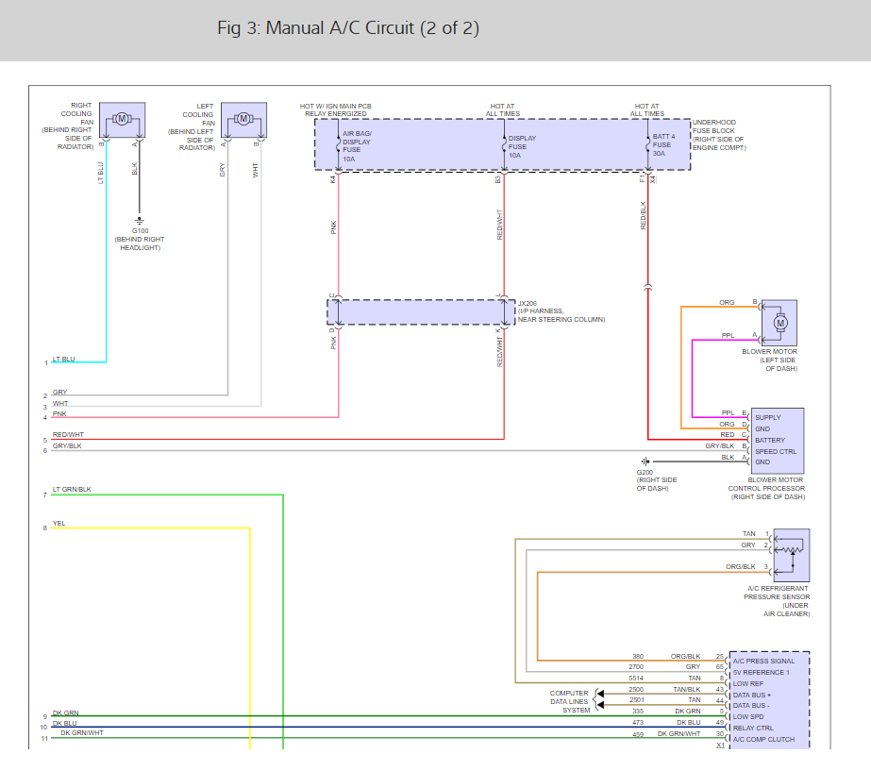Viewport: 871px width, 771px height.
Task: Click the 'HOT W/ IGN MAIN PCB RELAY ENERGIZED' label
Action: tap(336, 110)
